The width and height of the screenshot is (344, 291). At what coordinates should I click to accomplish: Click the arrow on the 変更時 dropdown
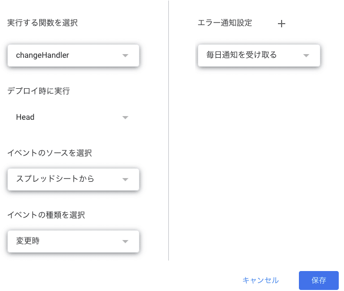[x=125, y=242]
